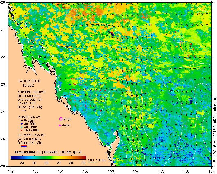Click the '200 1000m' isobath label
Viewport: 217px width, 174px height.
pos(97,160)
